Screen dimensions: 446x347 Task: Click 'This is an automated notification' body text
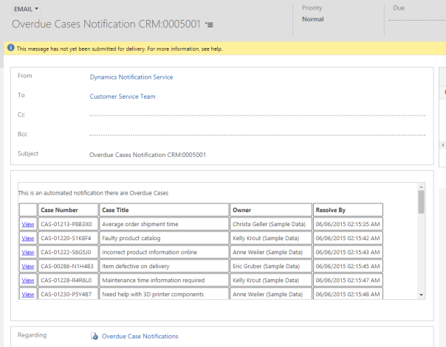pyautogui.click(x=93, y=193)
